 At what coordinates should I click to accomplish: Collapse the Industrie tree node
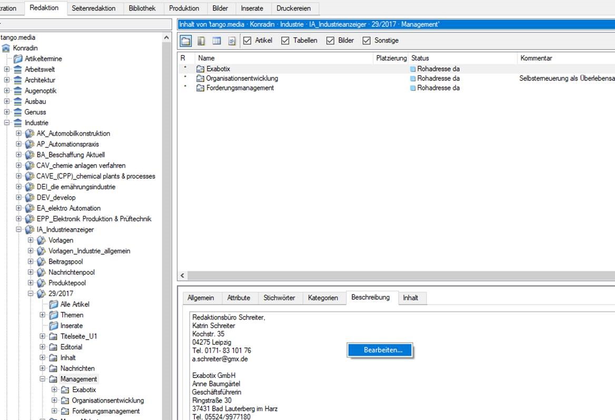tap(7, 122)
